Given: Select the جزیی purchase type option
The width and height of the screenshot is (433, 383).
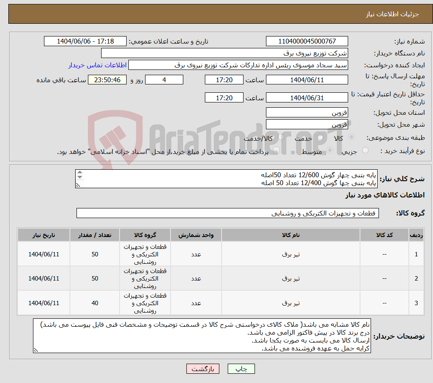Looking at the screenshot, I should click(x=365, y=150).
